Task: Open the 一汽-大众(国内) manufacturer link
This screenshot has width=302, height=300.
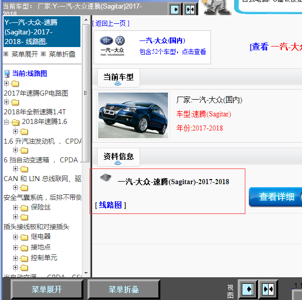Action: pos(162,40)
